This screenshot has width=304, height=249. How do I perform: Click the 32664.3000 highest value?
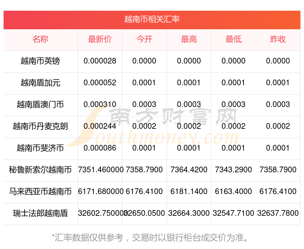(x=189, y=213)
